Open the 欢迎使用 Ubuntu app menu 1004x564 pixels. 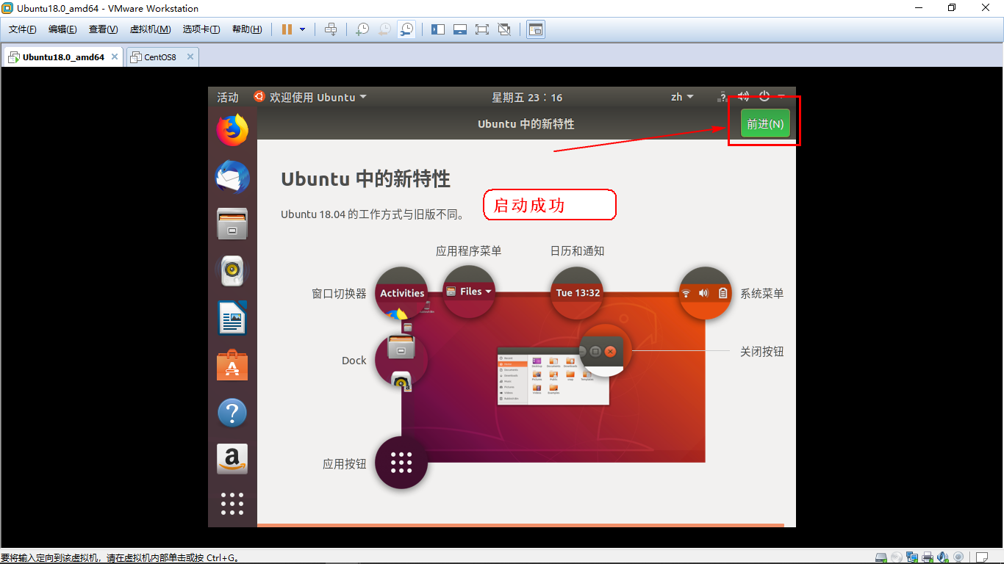(x=310, y=97)
